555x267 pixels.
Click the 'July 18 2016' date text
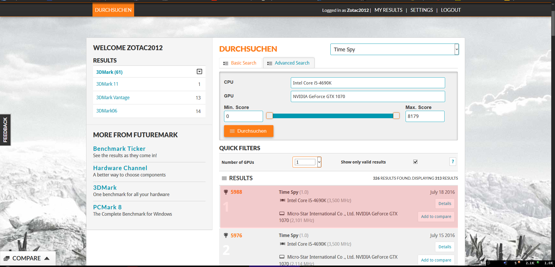pos(442,192)
